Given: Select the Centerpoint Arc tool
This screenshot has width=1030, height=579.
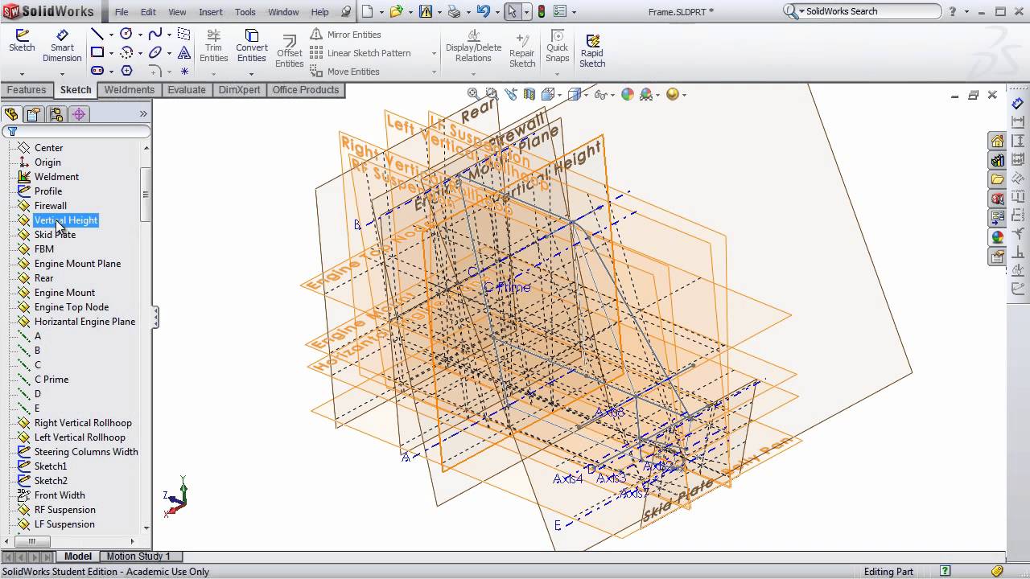Looking at the screenshot, I should 126,52.
